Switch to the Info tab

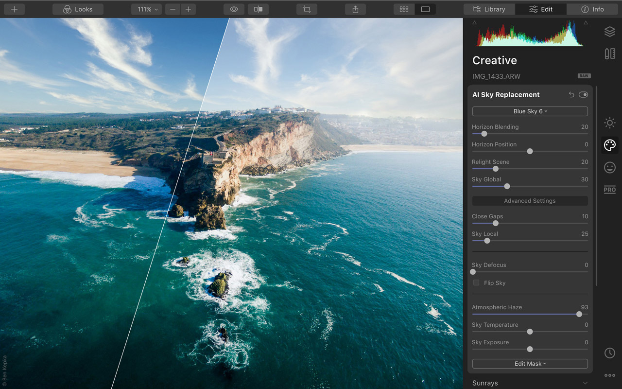click(592, 9)
